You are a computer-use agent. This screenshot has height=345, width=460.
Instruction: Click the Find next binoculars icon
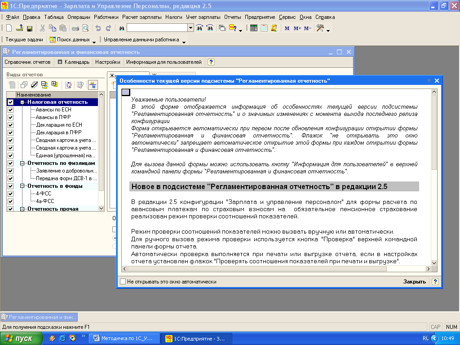click(x=199, y=28)
